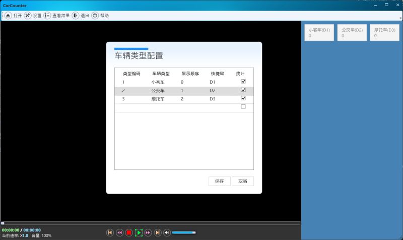This screenshot has height=240, width=403.
Task: Select the 车辆类型 column header
Action: click(x=161, y=74)
